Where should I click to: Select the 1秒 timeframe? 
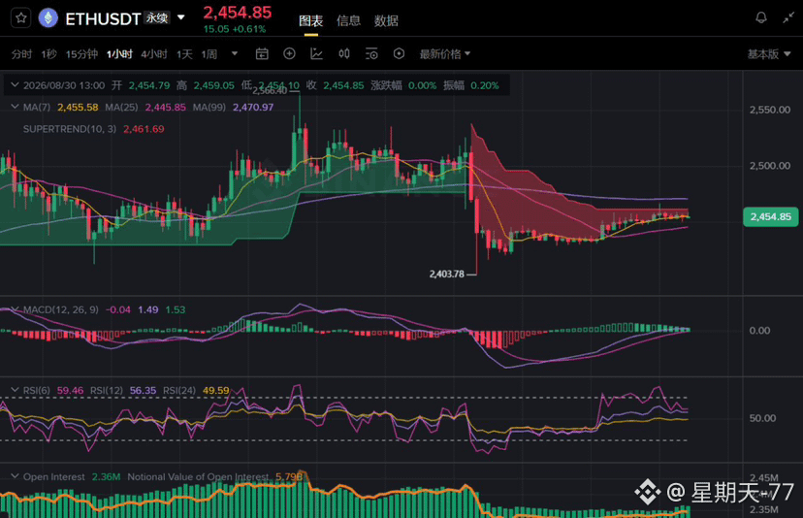coord(48,54)
